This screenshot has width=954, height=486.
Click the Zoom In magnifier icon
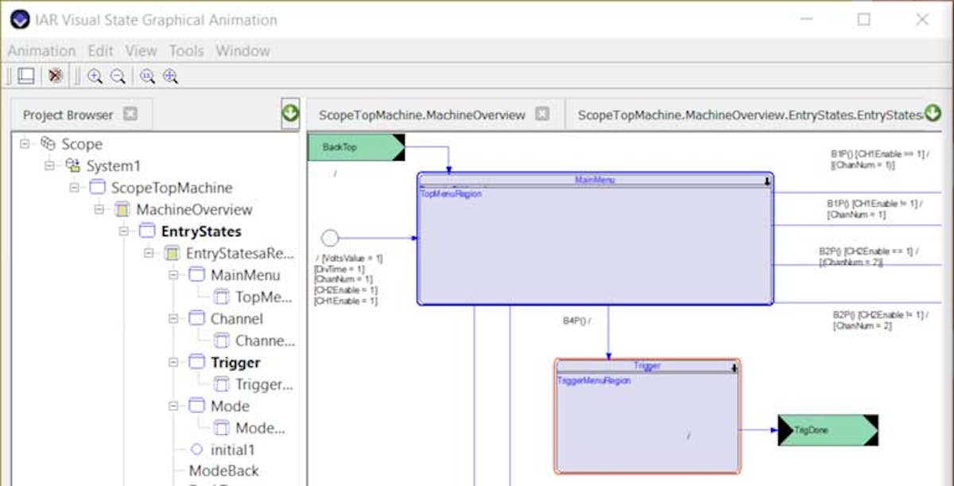pyautogui.click(x=95, y=76)
